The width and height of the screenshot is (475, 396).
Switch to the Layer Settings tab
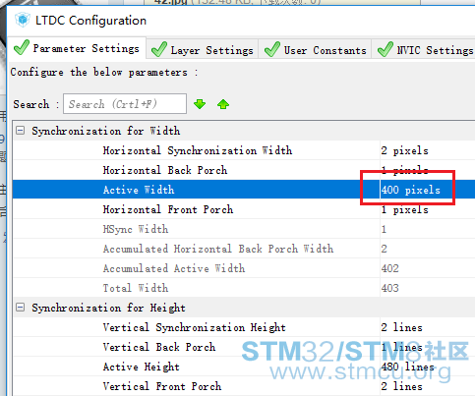tap(203, 49)
